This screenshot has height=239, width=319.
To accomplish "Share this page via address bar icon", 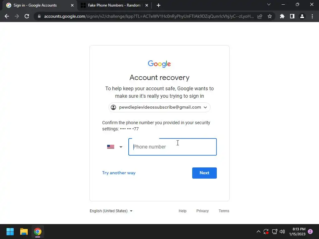I will (260, 16).
